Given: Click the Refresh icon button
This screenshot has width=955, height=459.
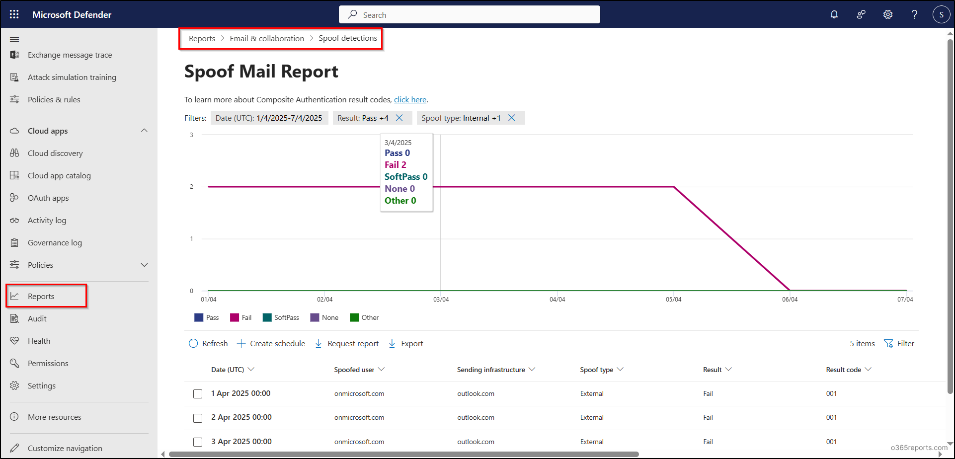Looking at the screenshot, I should [193, 343].
